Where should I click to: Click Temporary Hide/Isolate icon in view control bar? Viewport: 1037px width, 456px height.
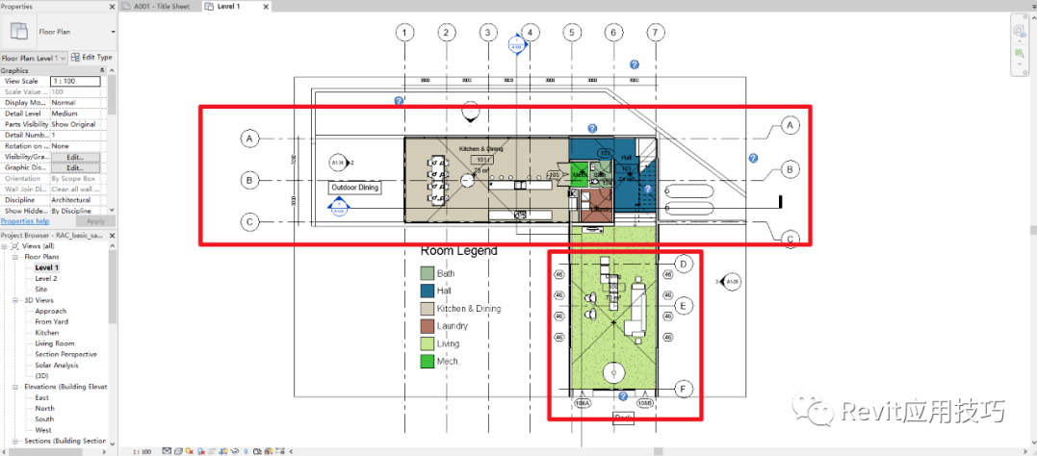point(235,451)
